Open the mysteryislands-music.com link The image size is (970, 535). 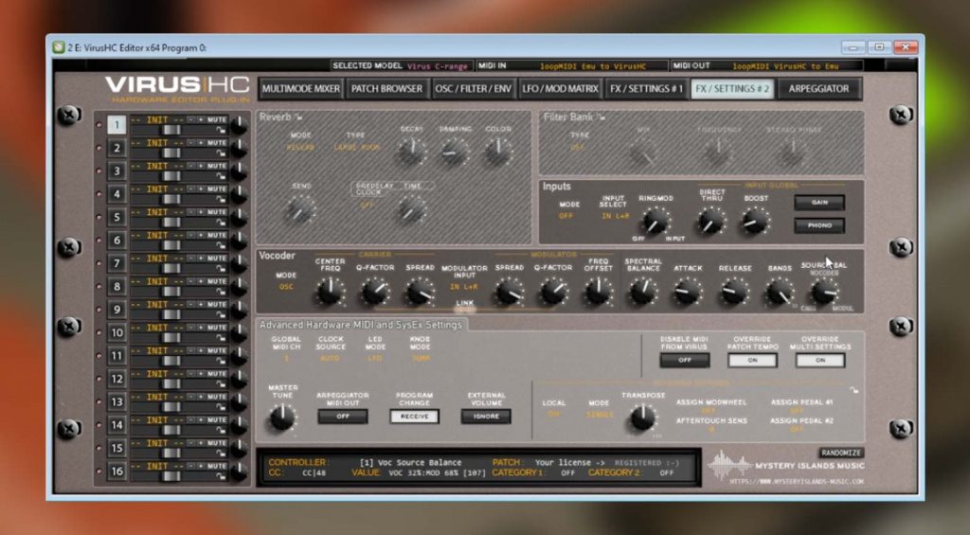pyautogui.click(x=796, y=481)
